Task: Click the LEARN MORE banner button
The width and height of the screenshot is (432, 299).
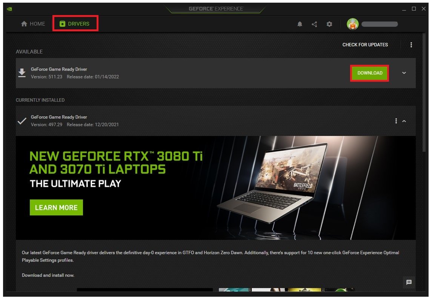Action: [x=56, y=207]
